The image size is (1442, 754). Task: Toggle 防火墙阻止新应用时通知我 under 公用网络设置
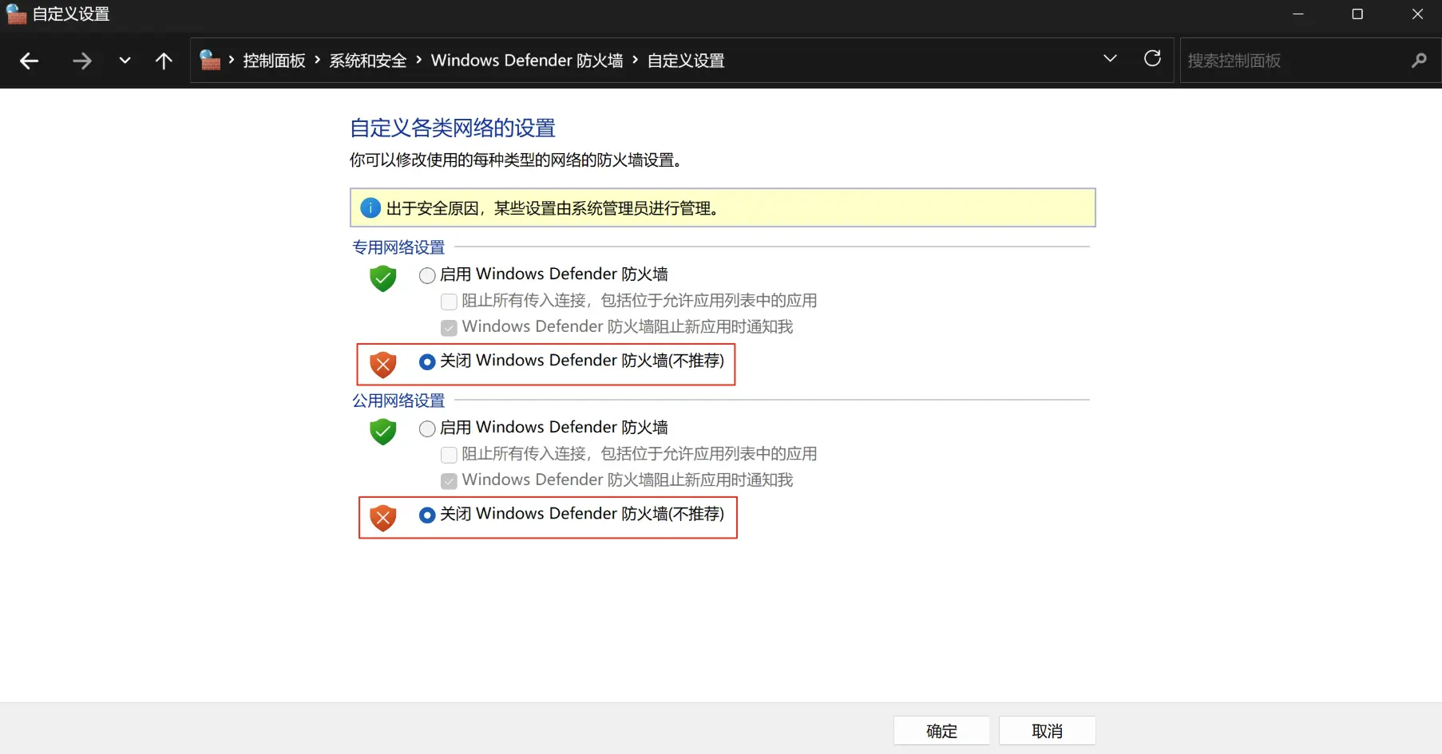coord(449,481)
